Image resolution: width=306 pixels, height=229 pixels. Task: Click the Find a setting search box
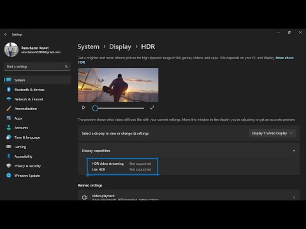(x=37, y=67)
